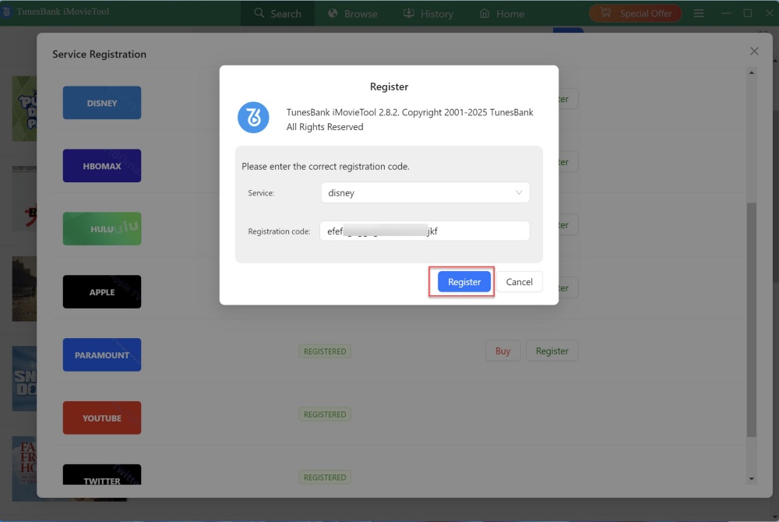Click the Special Offer button

click(636, 13)
